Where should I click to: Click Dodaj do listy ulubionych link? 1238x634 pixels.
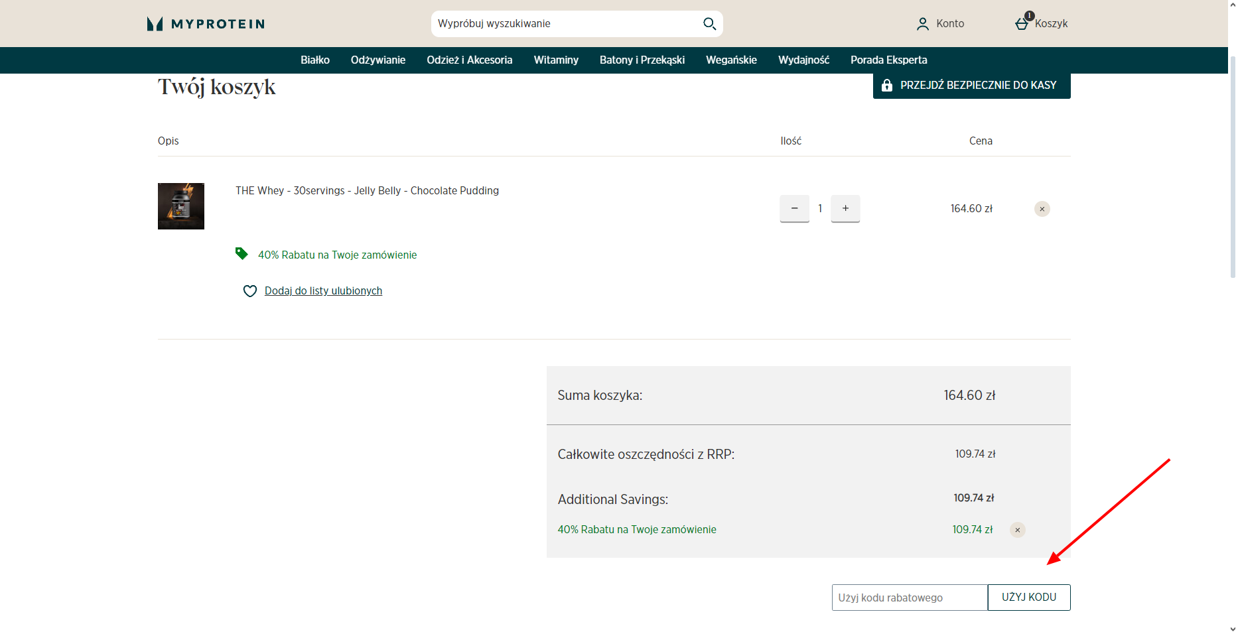[x=323, y=291]
